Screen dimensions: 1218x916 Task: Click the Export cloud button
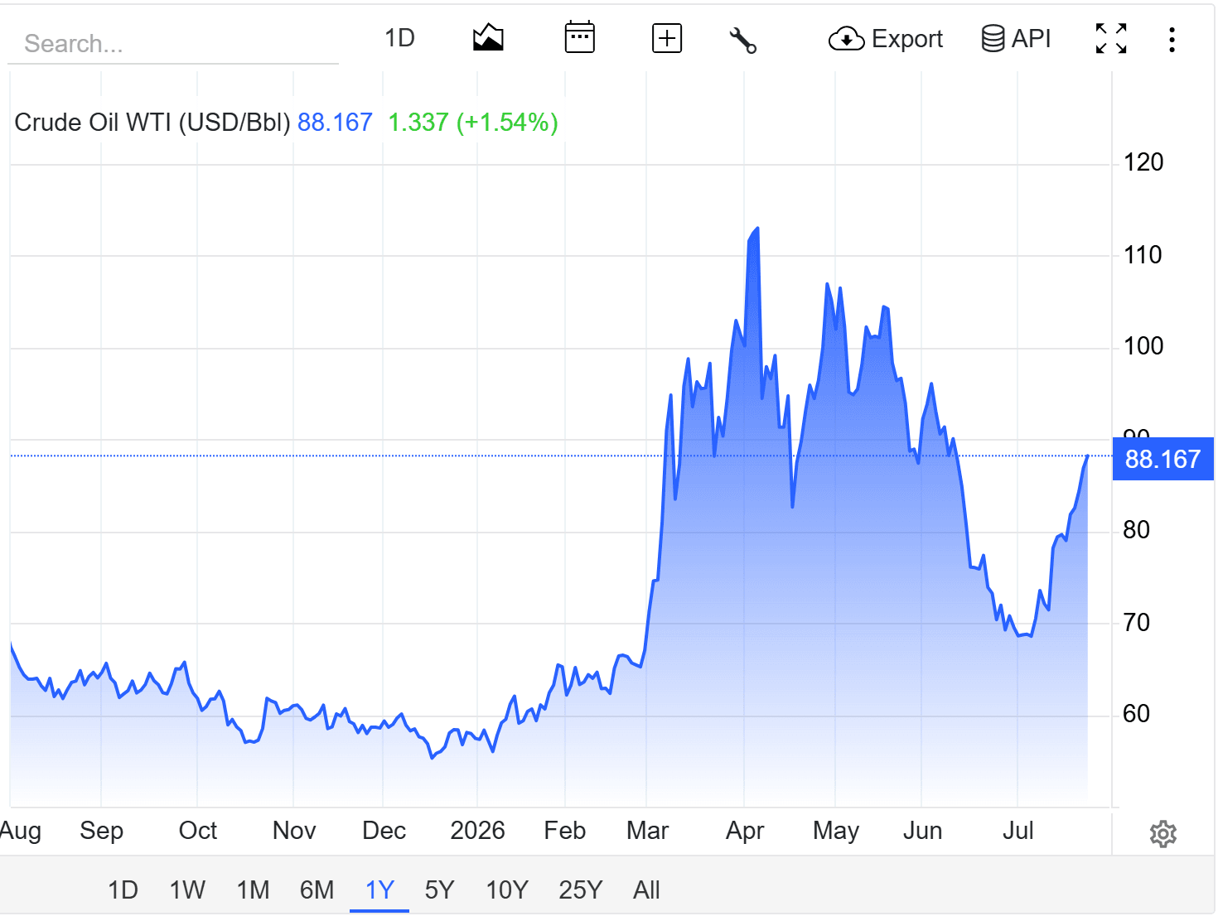point(886,38)
